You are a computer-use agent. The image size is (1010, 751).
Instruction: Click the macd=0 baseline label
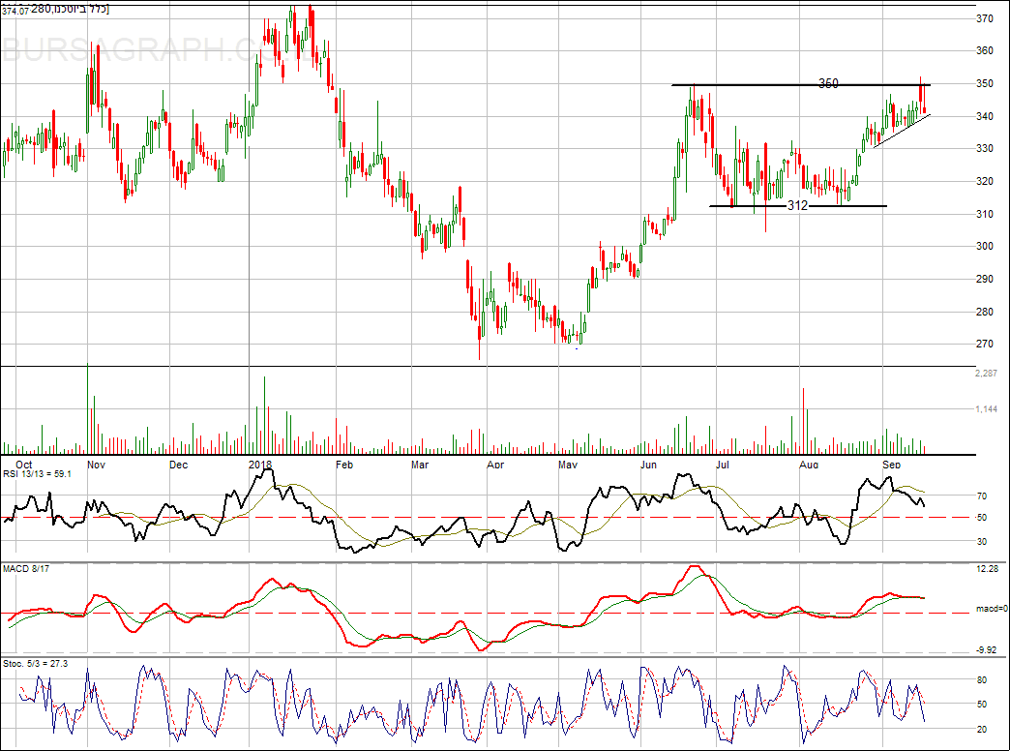click(x=989, y=609)
